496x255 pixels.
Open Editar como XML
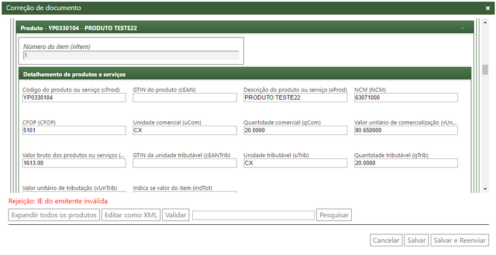pyautogui.click(x=131, y=215)
